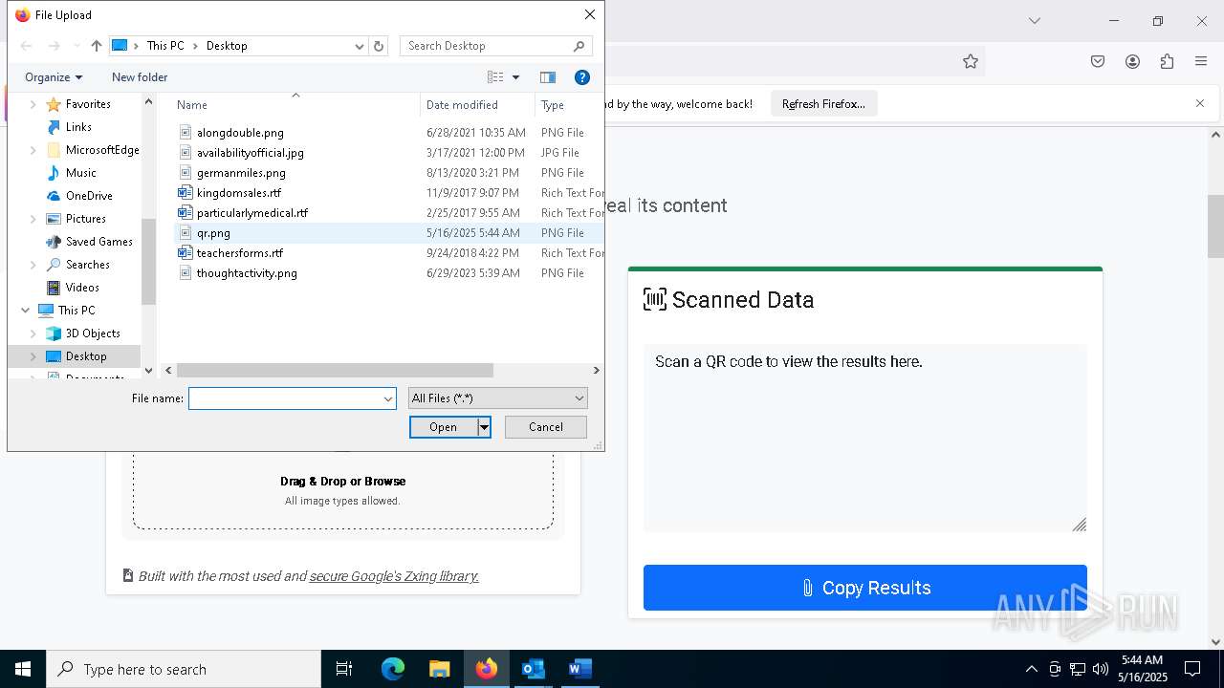
Task: Expand the Searches tree node
Action: pos(33,265)
